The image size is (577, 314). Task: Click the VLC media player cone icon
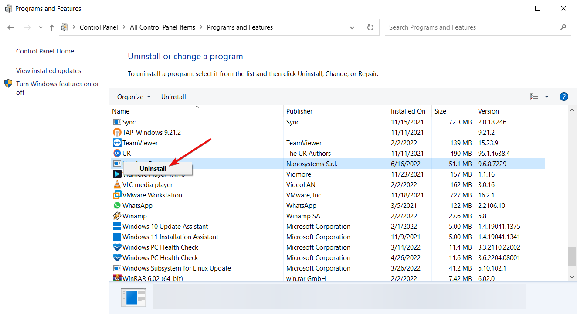(117, 185)
